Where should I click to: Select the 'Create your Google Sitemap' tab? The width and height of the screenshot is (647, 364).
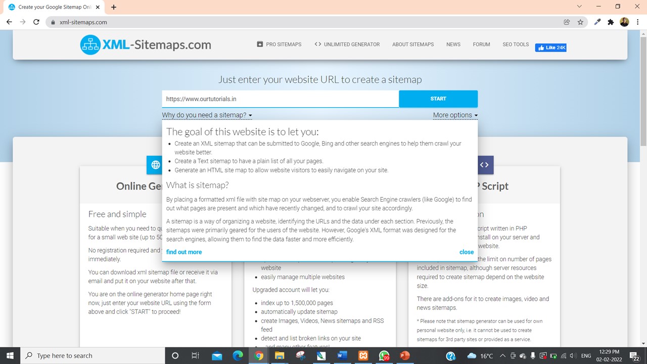54,7
